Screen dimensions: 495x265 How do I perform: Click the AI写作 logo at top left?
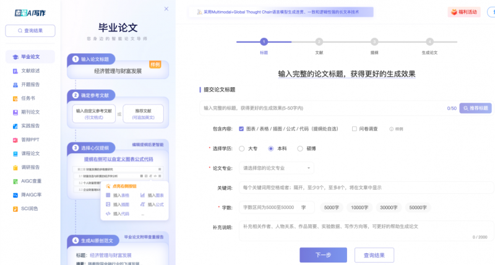pyautogui.click(x=30, y=13)
